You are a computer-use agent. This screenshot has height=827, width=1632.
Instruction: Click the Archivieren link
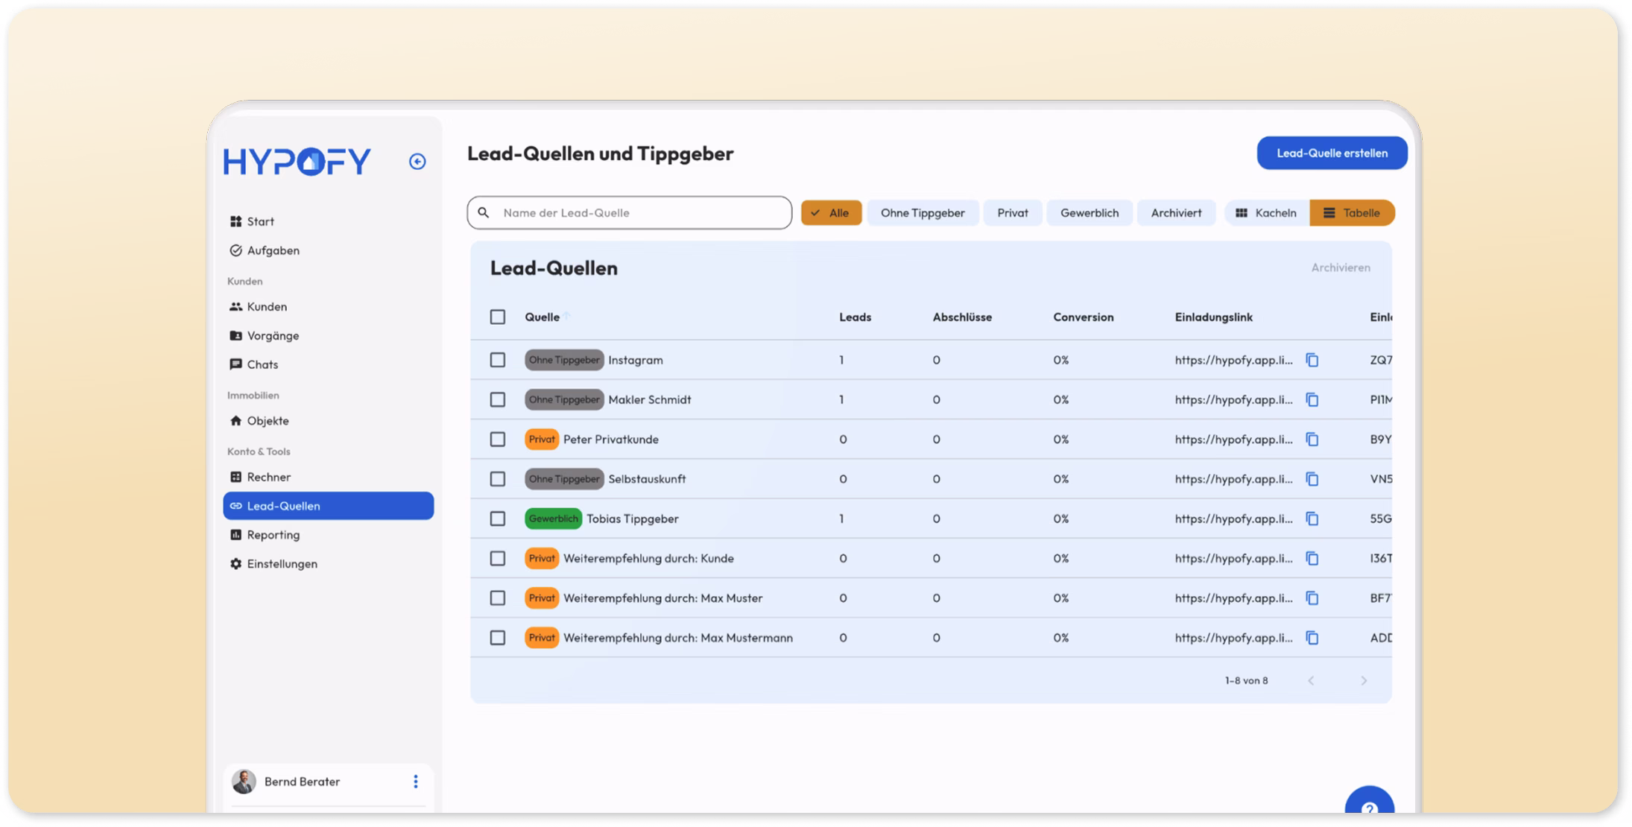coord(1340,267)
